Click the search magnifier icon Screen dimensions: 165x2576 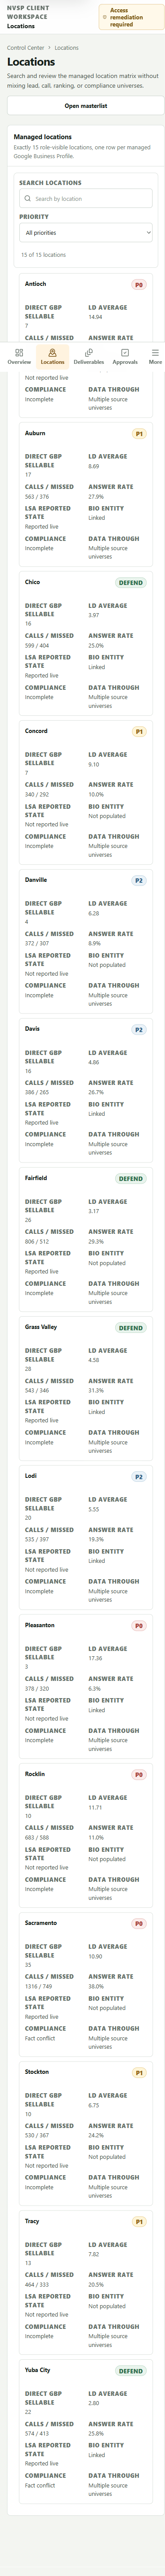point(28,198)
